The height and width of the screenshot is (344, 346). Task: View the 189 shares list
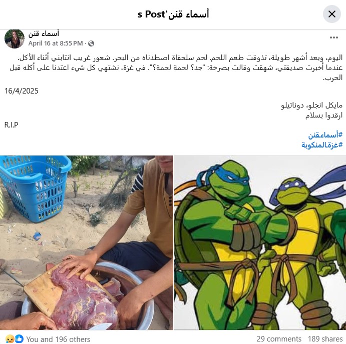325,339
